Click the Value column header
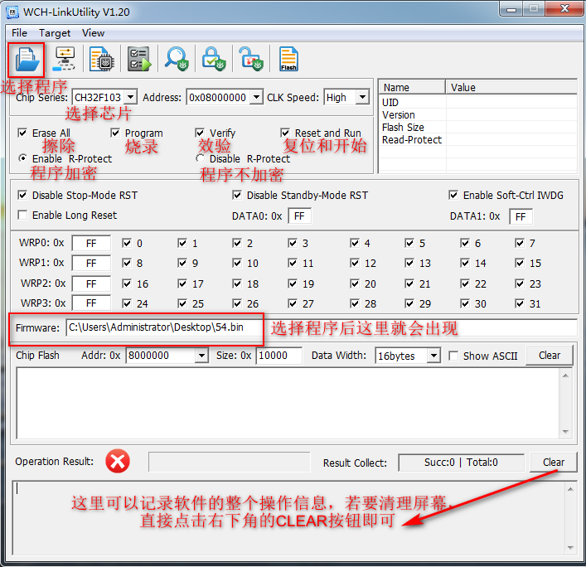Image resolution: width=586 pixels, height=567 pixels. coord(511,88)
